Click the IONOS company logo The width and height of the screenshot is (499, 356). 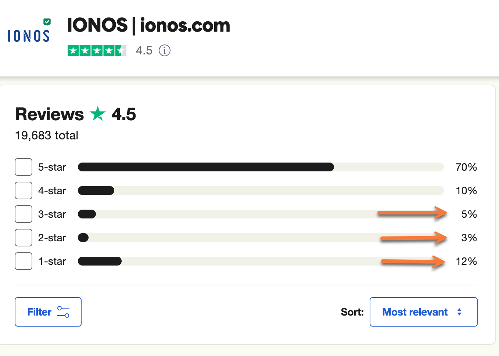click(x=28, y=36)
